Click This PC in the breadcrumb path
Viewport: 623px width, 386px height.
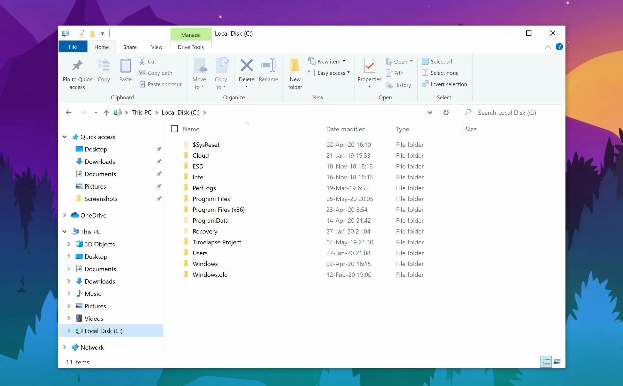tap(141, 112)
